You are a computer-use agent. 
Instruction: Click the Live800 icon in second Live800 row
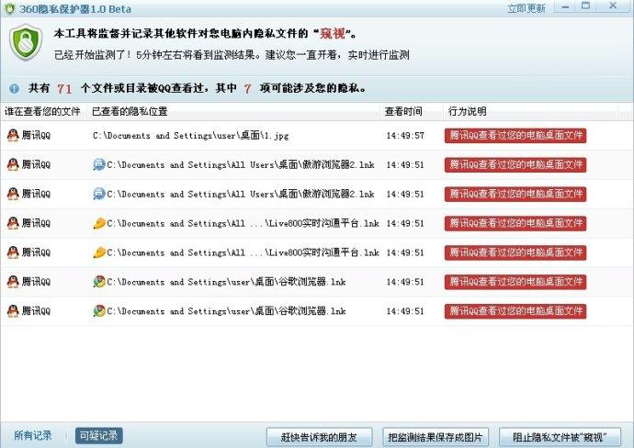coord(99,252)
